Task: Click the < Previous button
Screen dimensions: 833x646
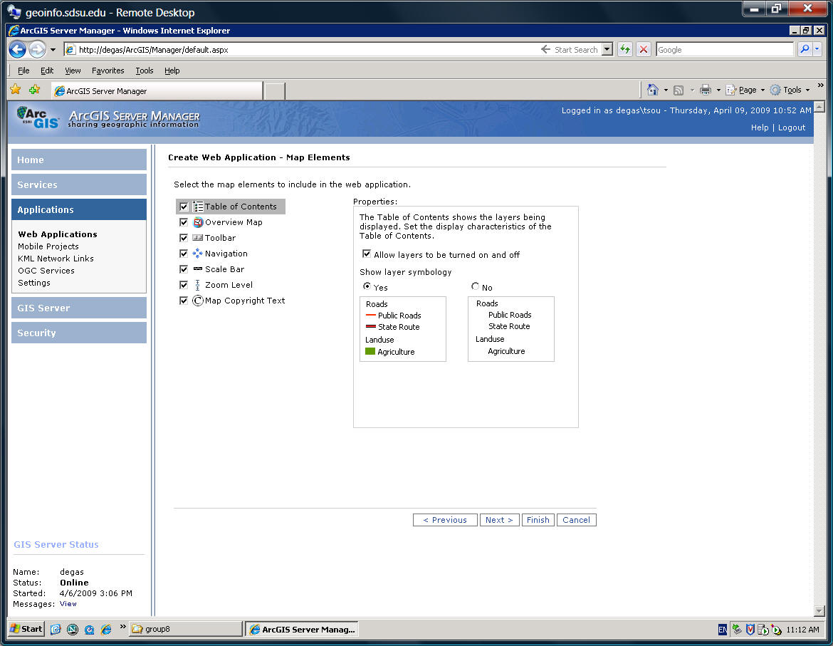Action: click(445, 520)
